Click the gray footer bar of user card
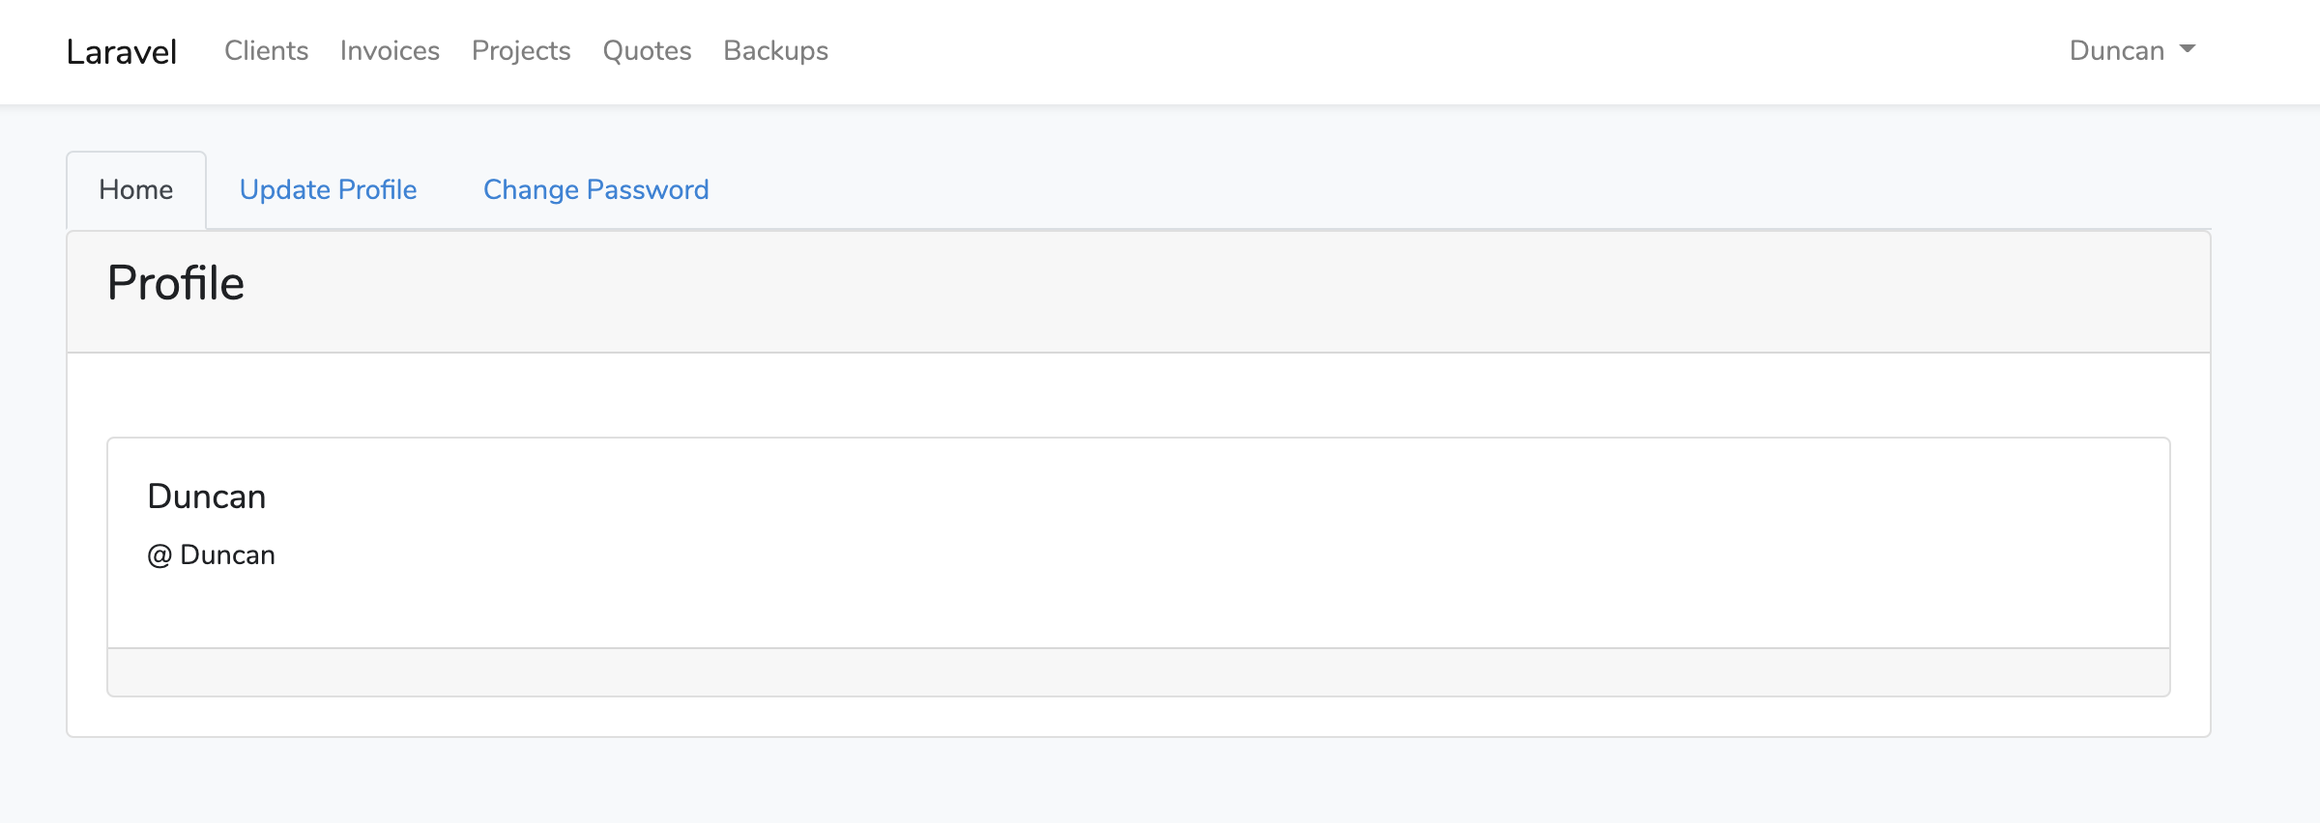This screenshot has width=2320, height=823. pos(1138,672)
